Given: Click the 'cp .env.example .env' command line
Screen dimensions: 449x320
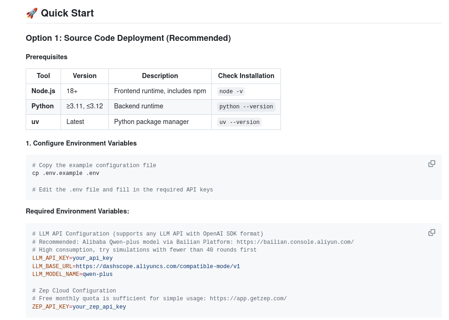Looking at the screenshot, I should pos(66,174).
